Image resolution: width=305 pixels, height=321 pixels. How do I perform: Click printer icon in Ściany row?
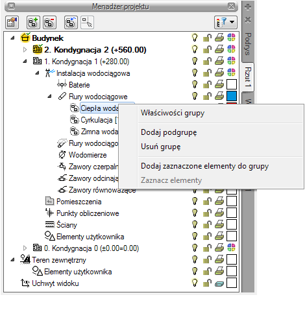point(219,224)
